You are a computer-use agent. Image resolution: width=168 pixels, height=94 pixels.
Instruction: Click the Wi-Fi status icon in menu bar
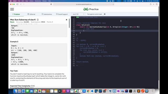point(134,1)
